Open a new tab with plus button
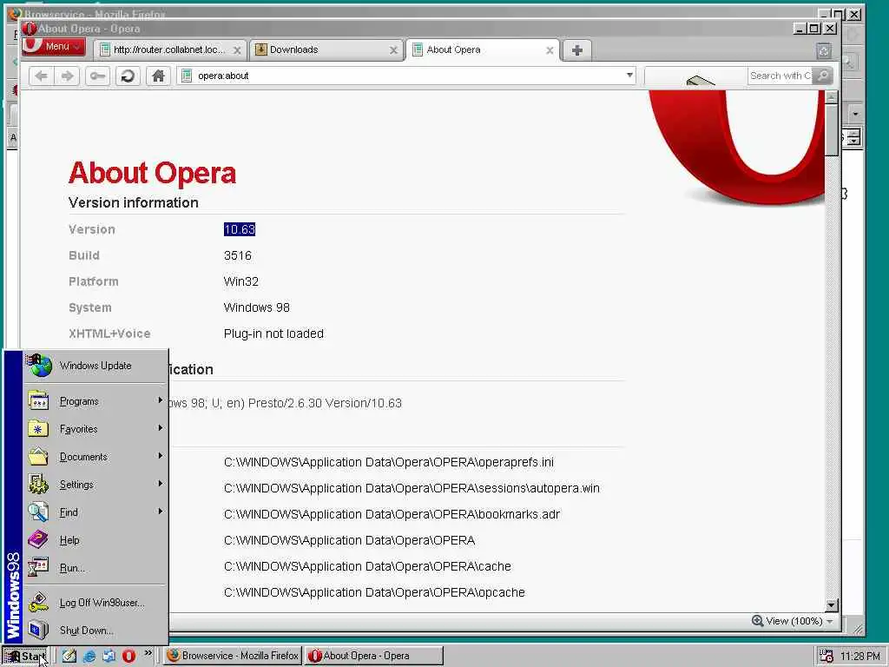The height and width of the screenshot is (667, 889). click(x=577, y=50)
